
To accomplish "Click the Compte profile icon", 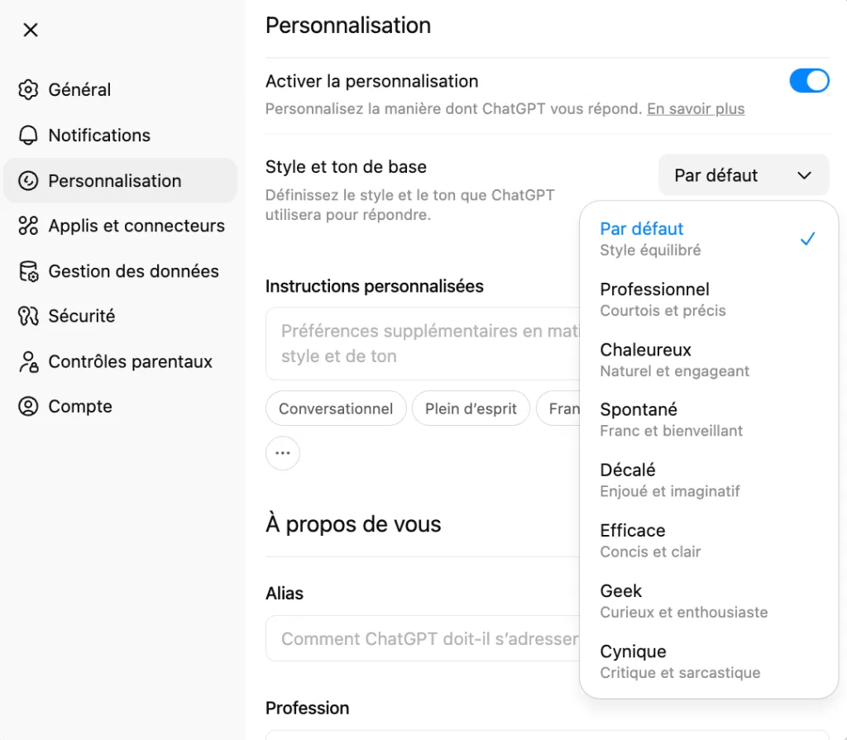I will coord(29,406).
